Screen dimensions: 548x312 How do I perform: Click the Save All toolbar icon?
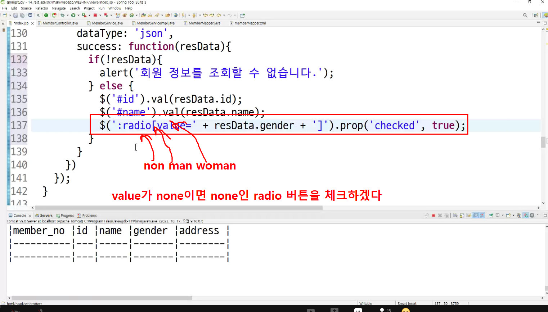click(x=22, y=15)
